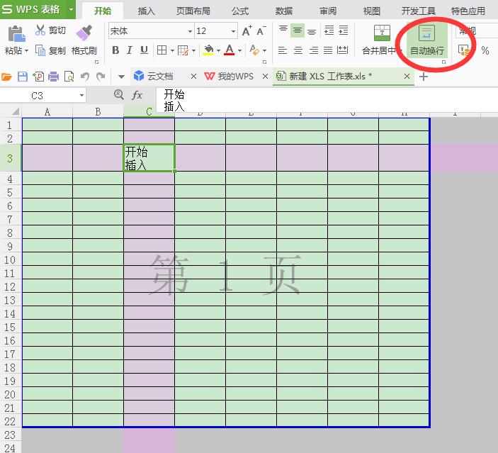Expand the fill color dropdown arrow
The image size is (498, 453).
pyautogui.click(x=218, y=50)
